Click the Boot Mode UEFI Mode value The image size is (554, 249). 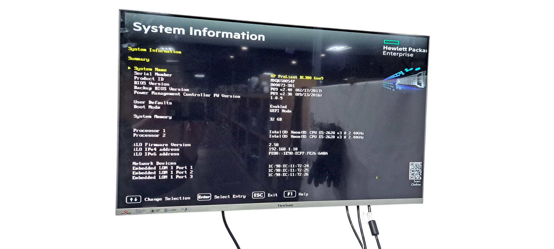coord(281,111)
